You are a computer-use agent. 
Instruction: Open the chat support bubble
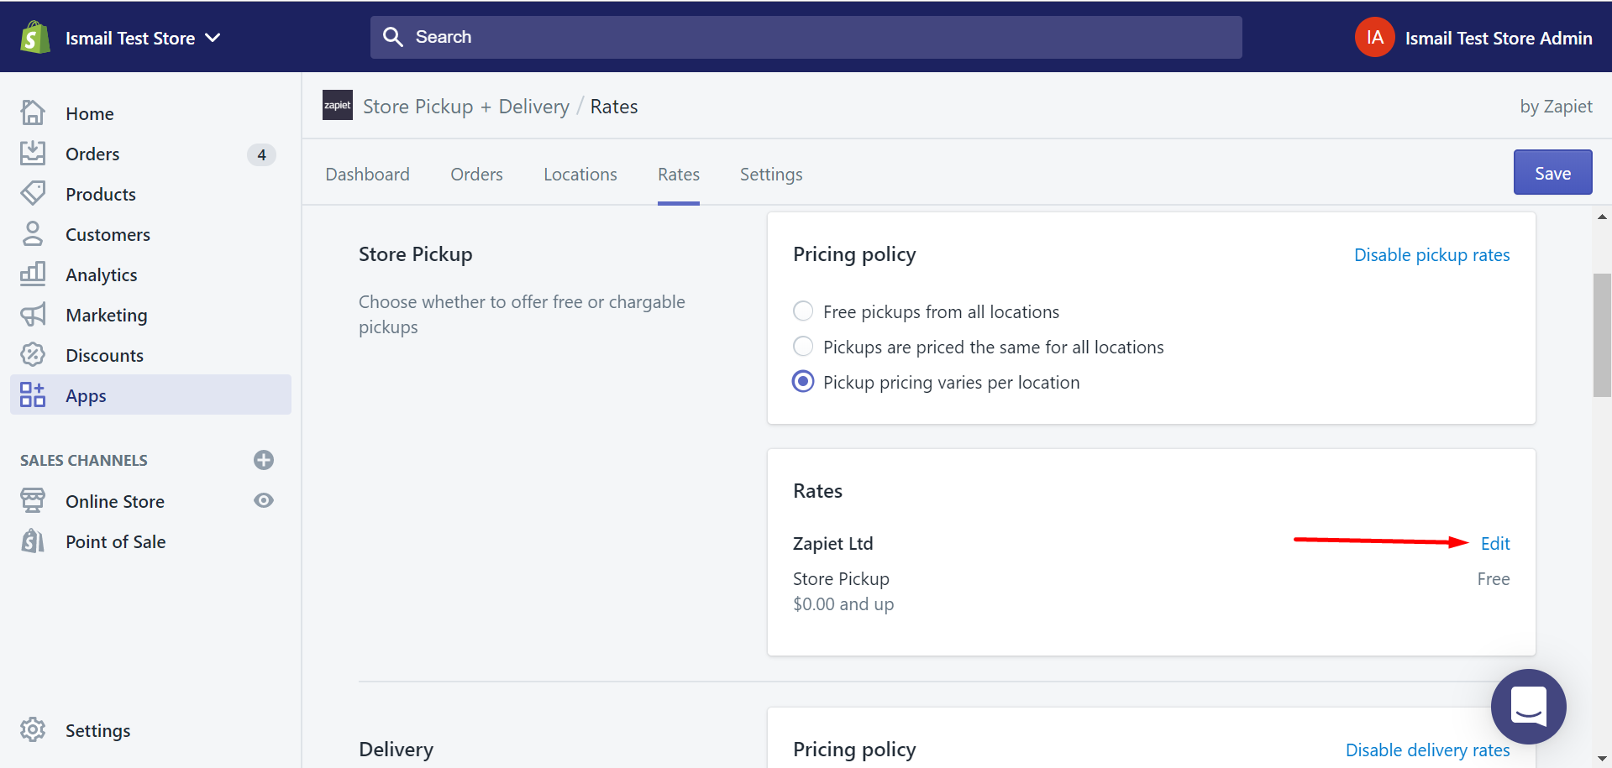tap(1528, 706)
